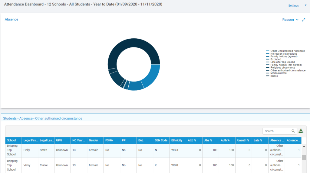Image resolution: width=310 pixels, height=173 pixels.
Task: Toggle Excluded legend entry
Action: tap(273, 59)
